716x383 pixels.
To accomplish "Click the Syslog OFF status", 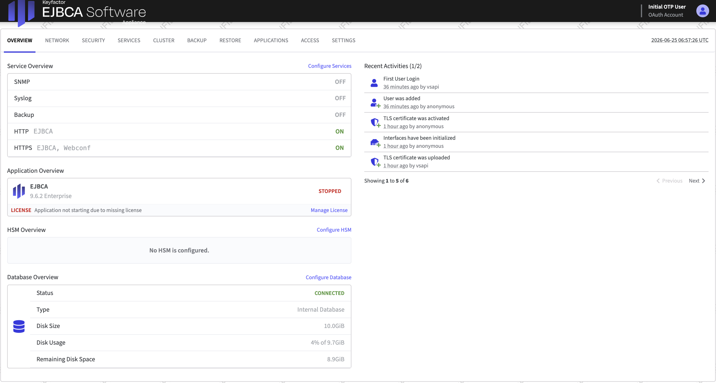I will click(x=340, y=98).
